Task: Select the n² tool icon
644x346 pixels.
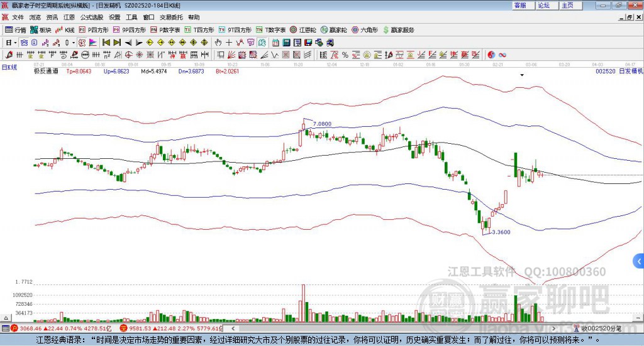Action: 107,55
